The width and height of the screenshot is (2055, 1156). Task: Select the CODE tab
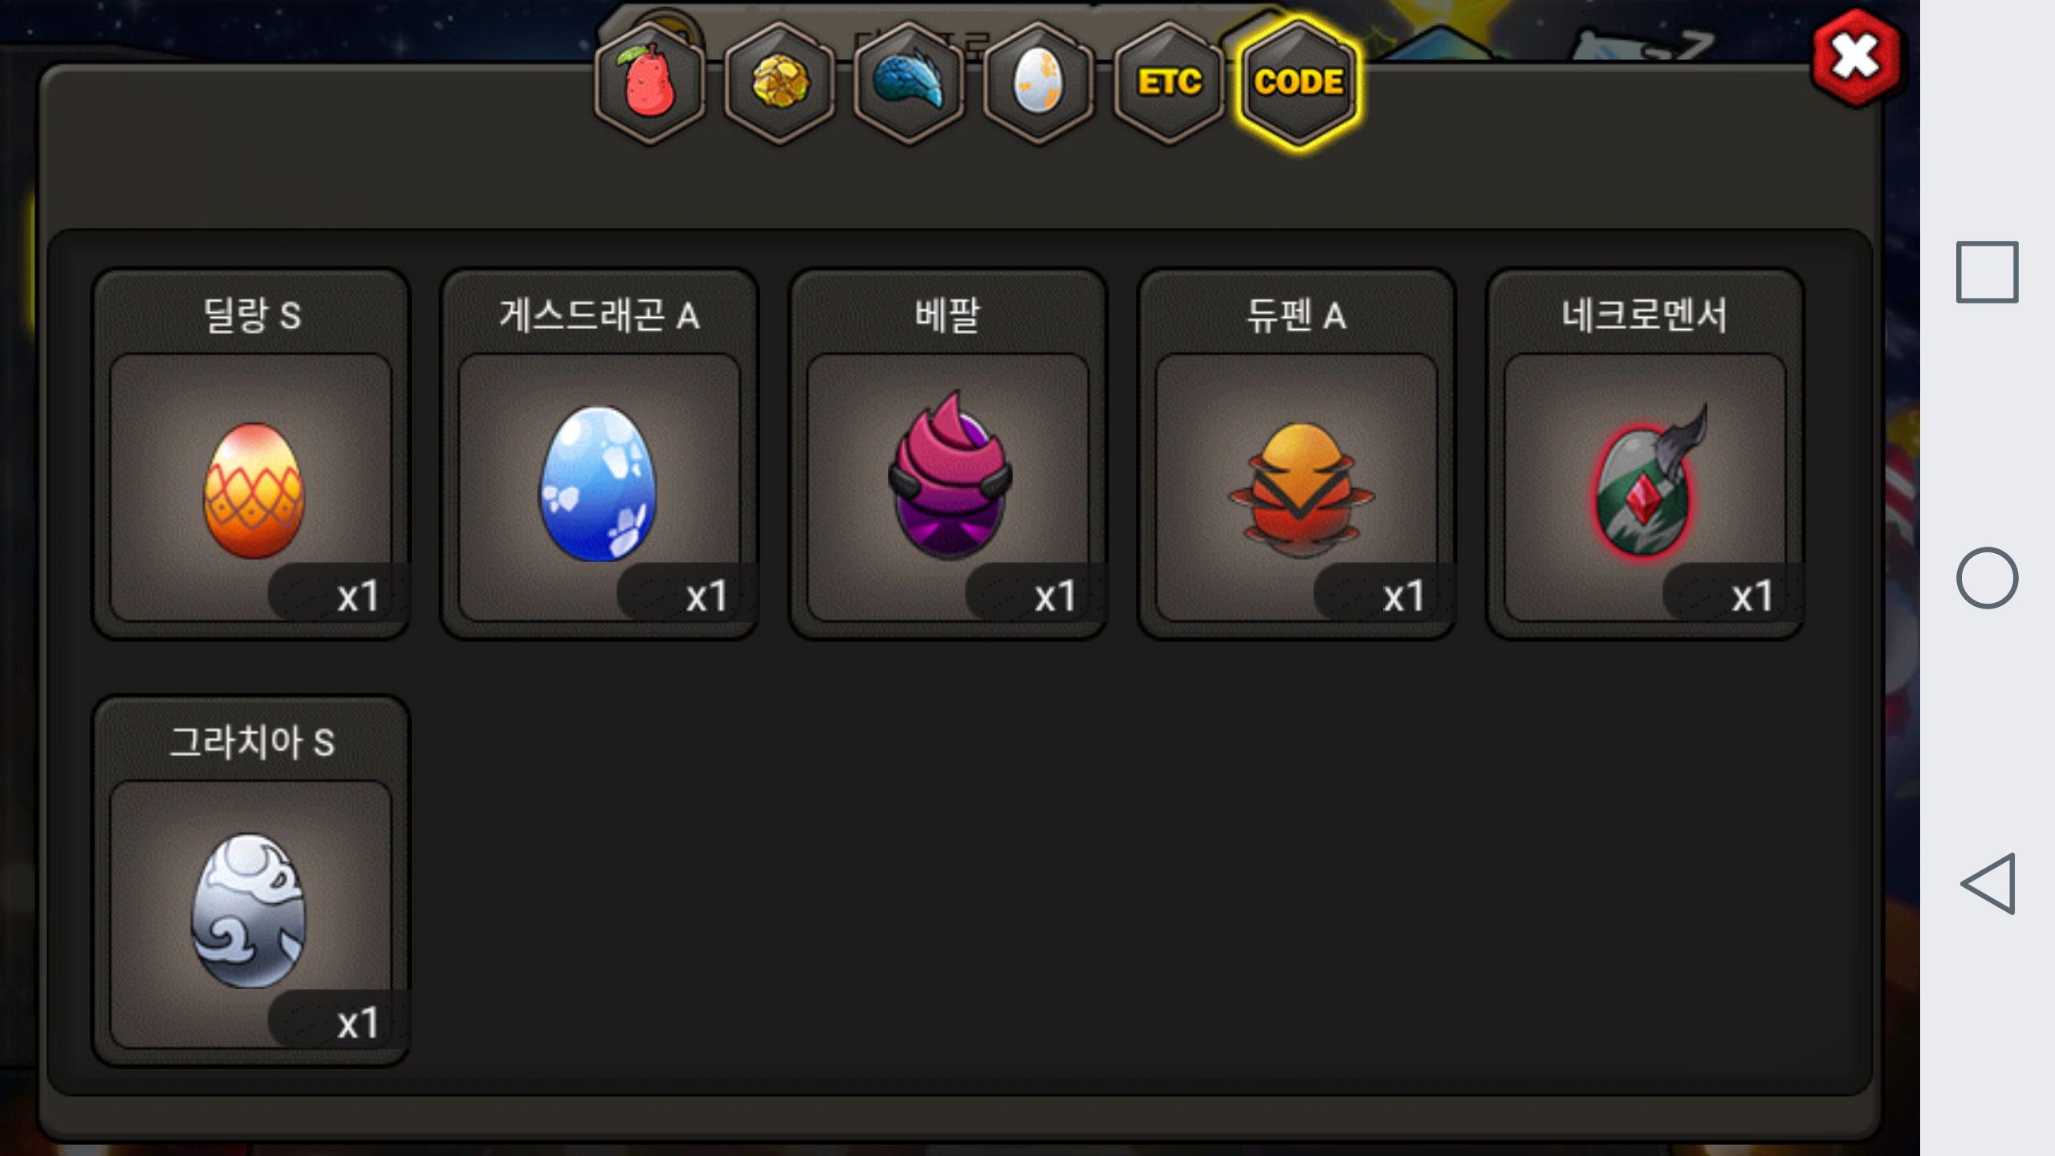1298,83
